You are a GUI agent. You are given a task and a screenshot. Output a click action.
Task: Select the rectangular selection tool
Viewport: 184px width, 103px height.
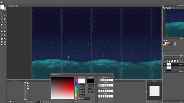pyautogui.click(x=2, y=16)
